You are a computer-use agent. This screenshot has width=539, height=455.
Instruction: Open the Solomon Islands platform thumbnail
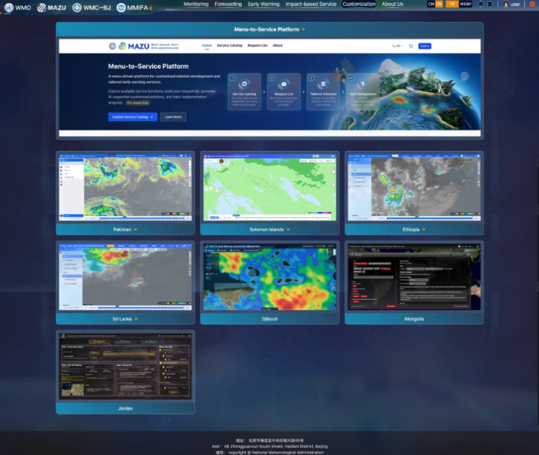(x=270, y=188)
